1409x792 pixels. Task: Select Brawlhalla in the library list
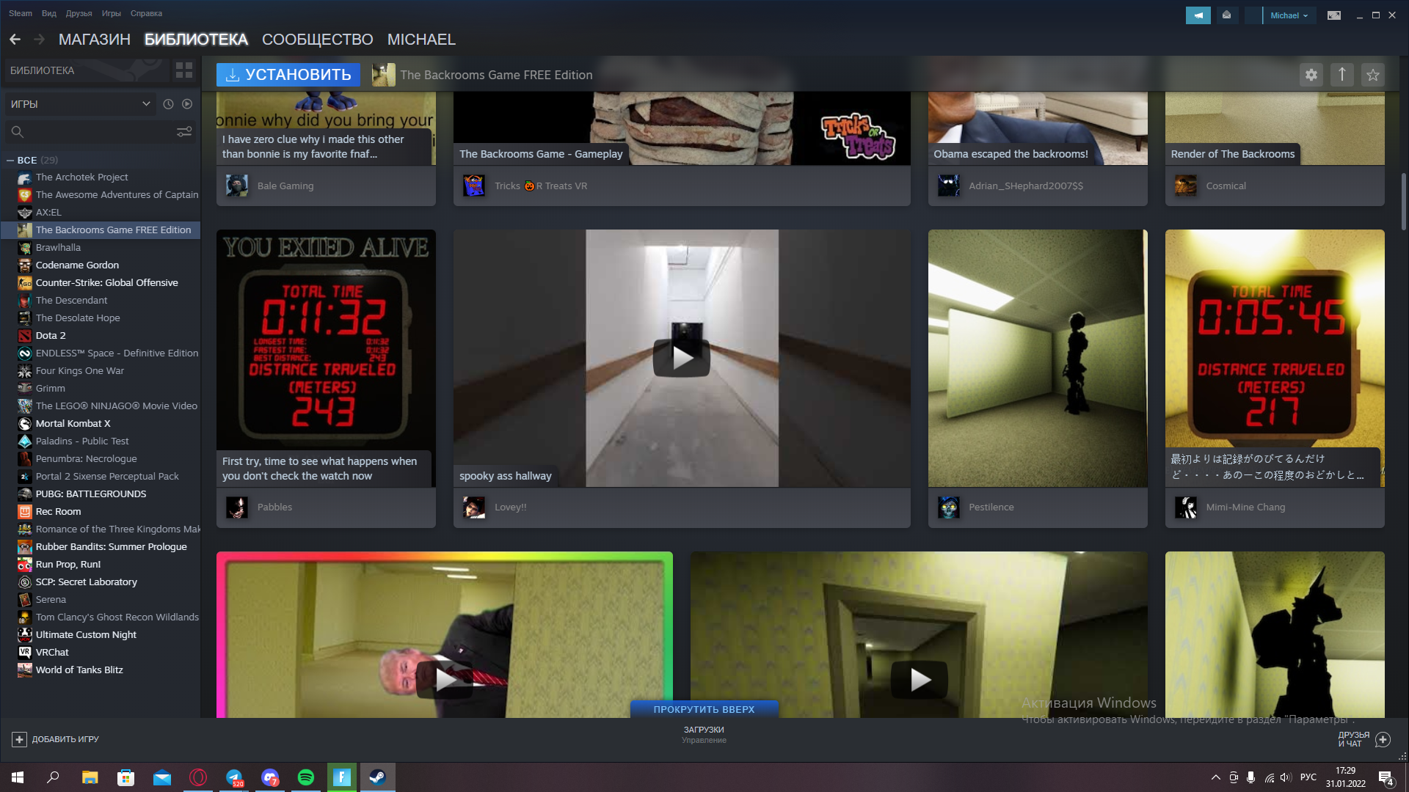[x=58, y=248]
